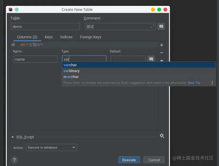219x166 pixels.
Task: Click the teal circle button in title bar
Action: pyautogui.click(x=17, y=9)
